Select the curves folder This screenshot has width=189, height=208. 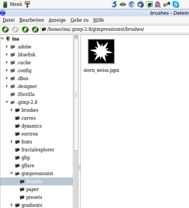point(29,118)
